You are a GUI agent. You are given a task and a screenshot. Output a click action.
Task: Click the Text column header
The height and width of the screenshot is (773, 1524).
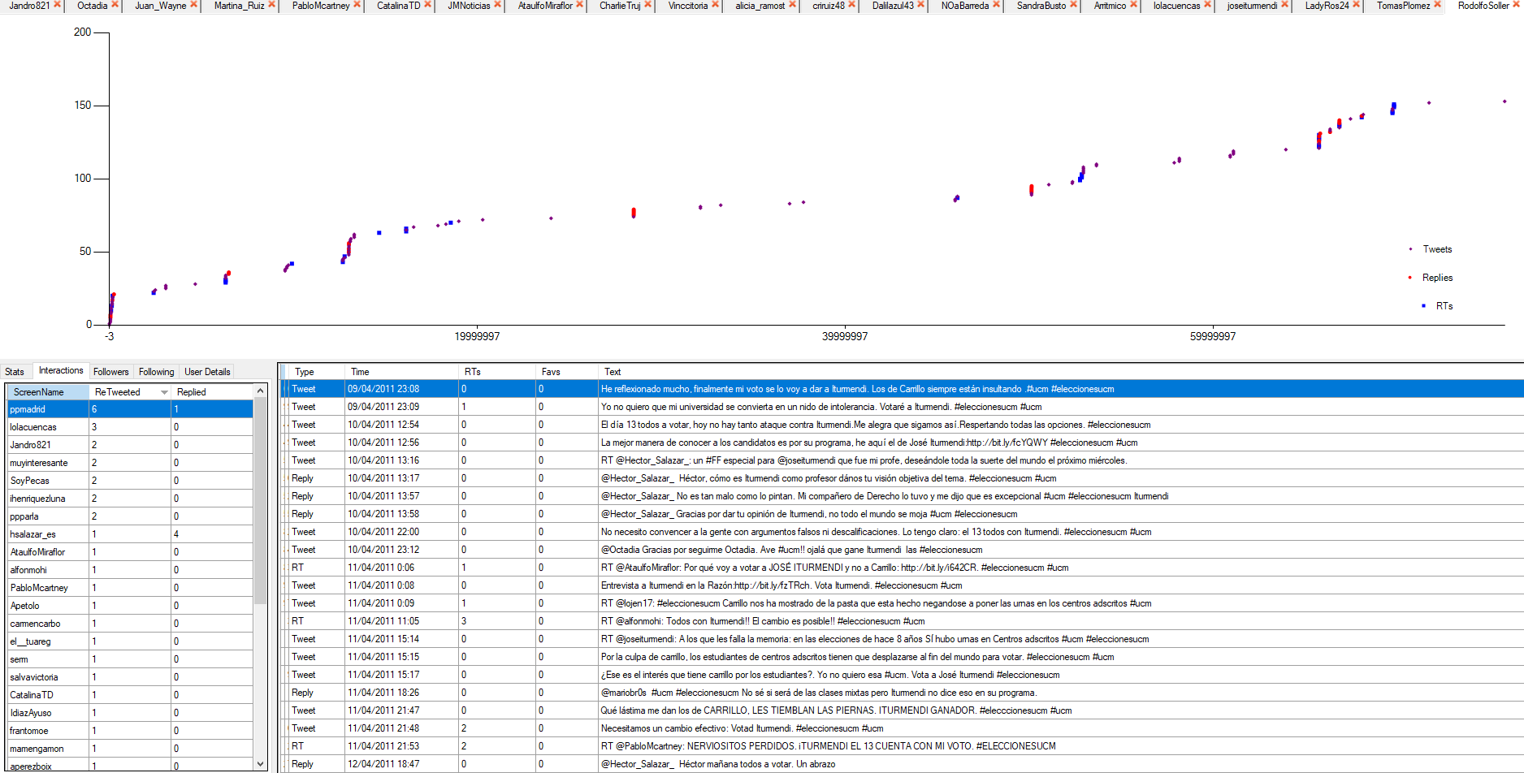coord(1060,372)
